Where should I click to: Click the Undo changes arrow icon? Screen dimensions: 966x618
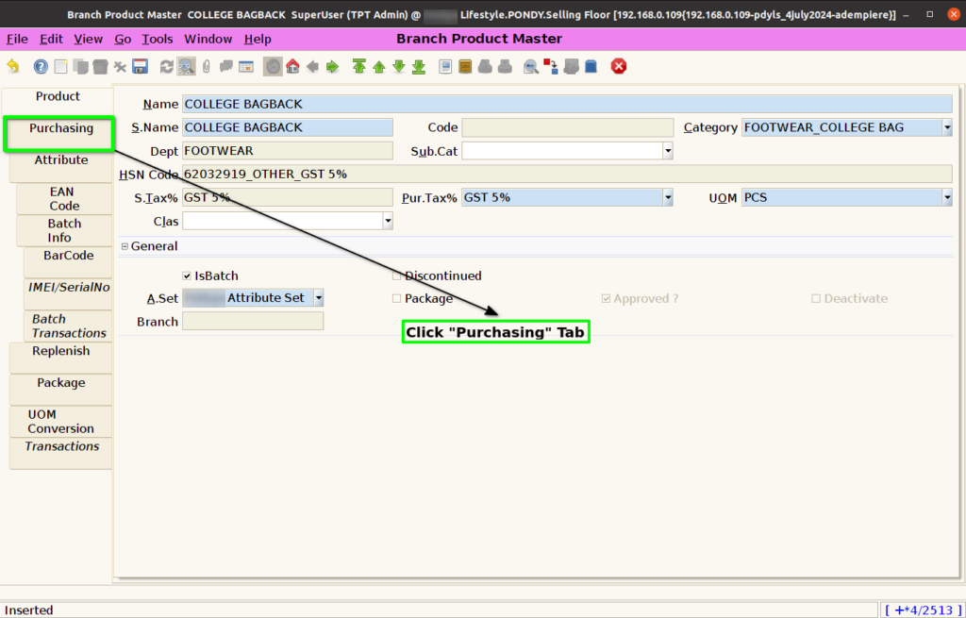point(13,67)
